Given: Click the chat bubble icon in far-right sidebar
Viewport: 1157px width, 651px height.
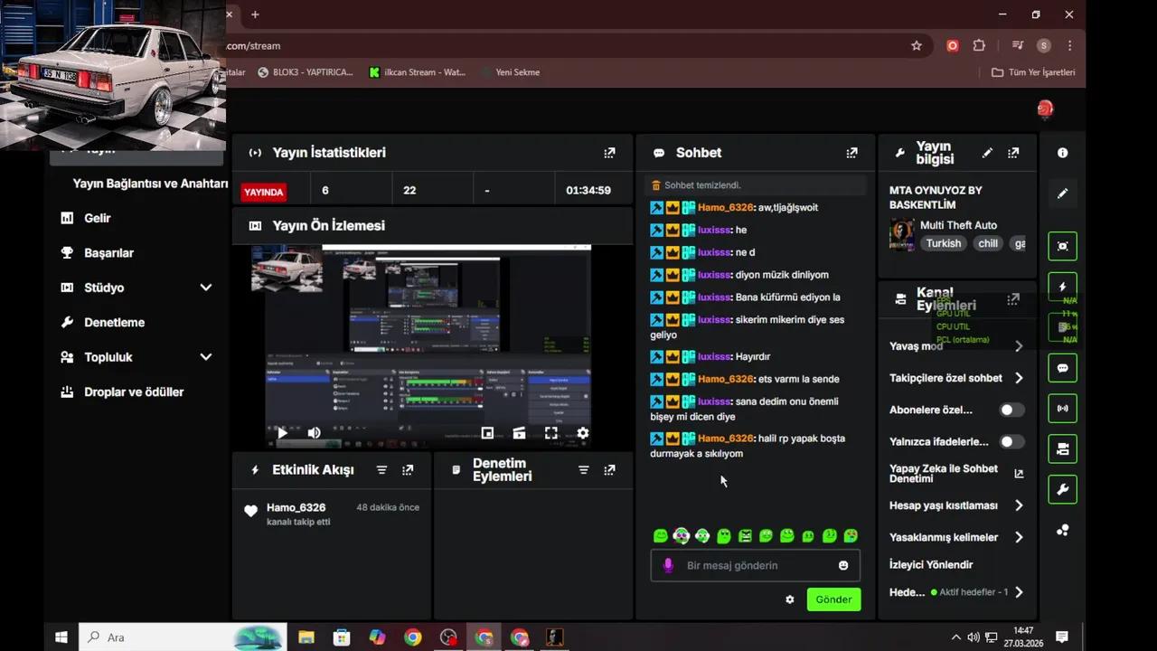Looking at the screenshot, I should [x=1062, y=368].
